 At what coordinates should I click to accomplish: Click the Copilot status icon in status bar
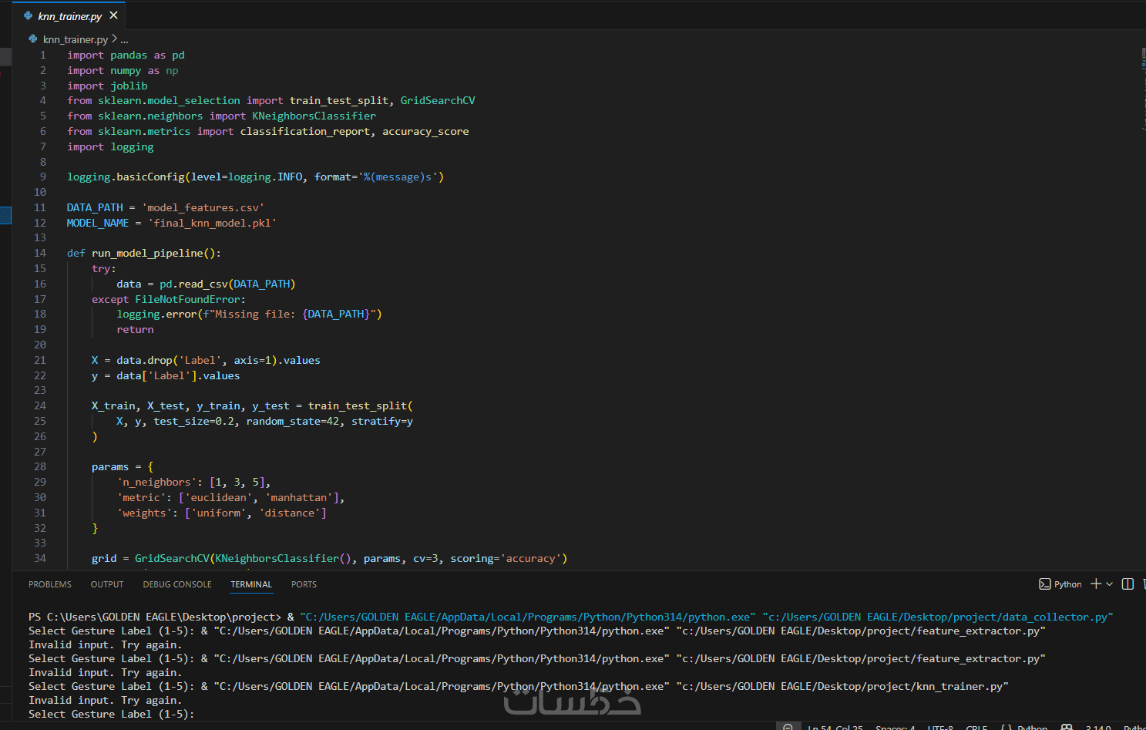click(x=1067, y=727)
